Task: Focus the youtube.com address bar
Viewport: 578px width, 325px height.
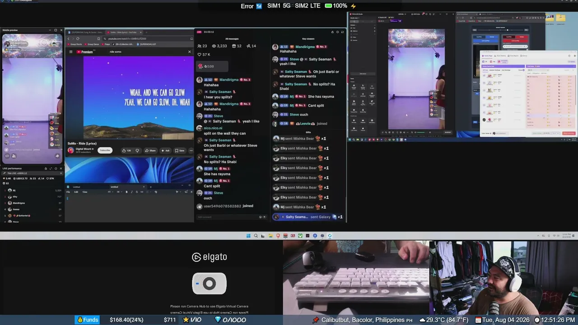Action: tap(147, 38)
